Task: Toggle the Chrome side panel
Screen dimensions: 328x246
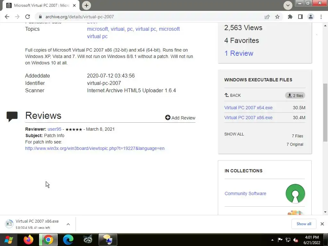Action: point(300,17)
